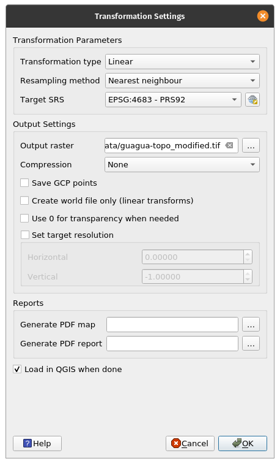Viewport: 280px width, 464px height.
Task: Click the Generate PDF report label
Action: [x=61, y=344]
